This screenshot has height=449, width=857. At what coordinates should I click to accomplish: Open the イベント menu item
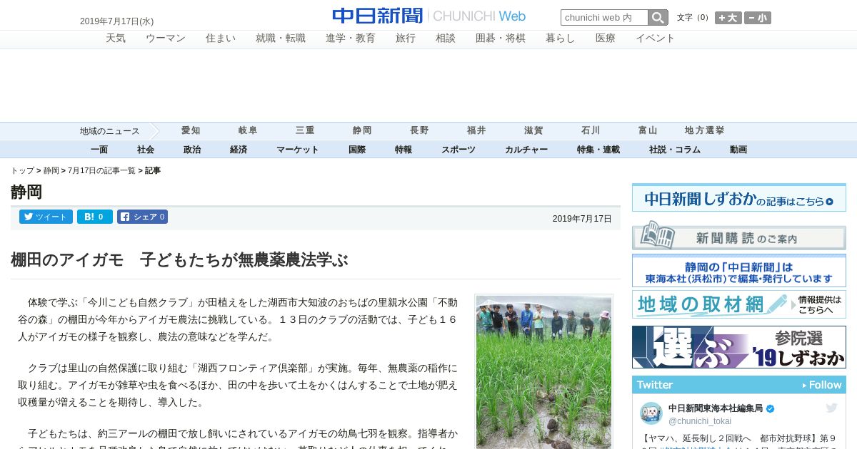pos(656,38)
